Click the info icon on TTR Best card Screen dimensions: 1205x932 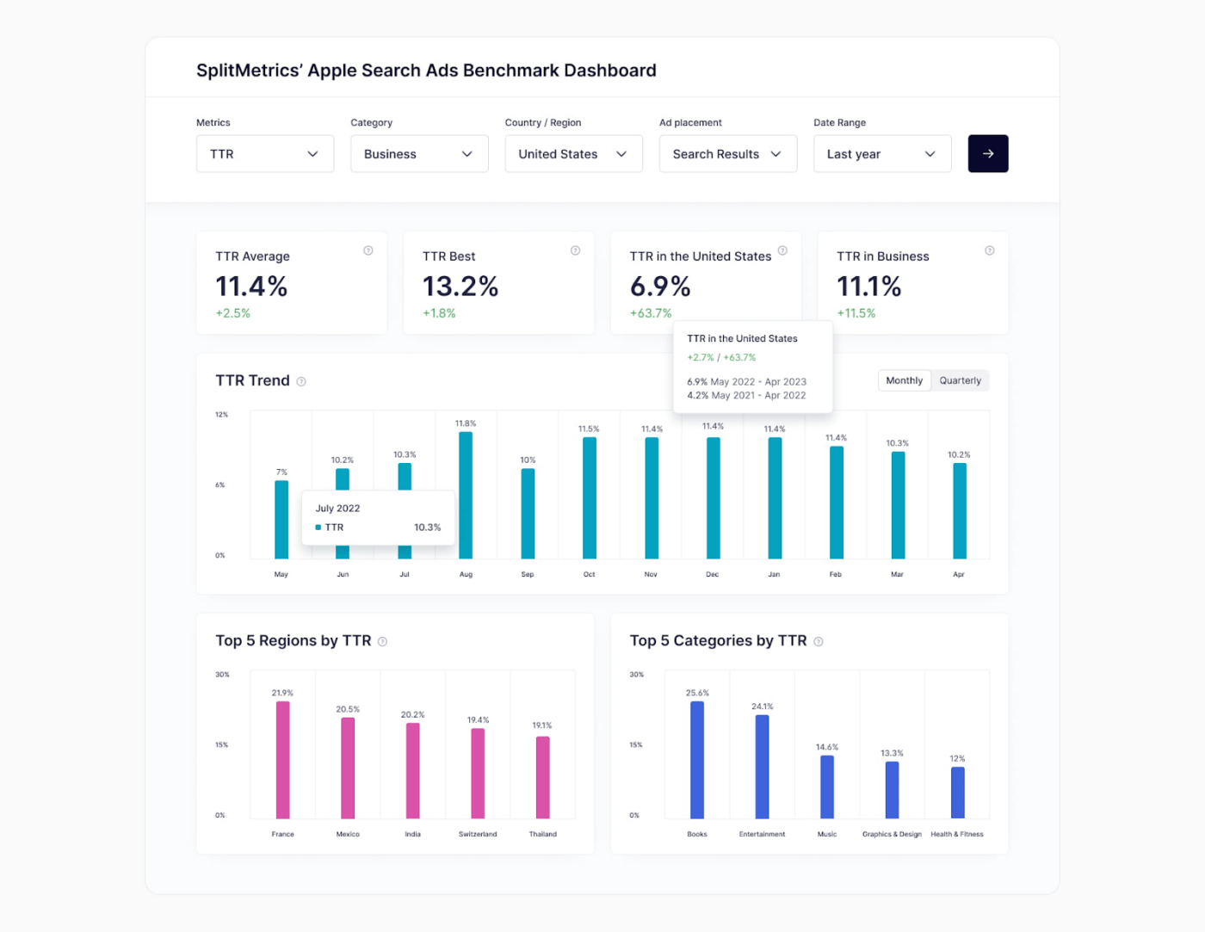point(575,250)
